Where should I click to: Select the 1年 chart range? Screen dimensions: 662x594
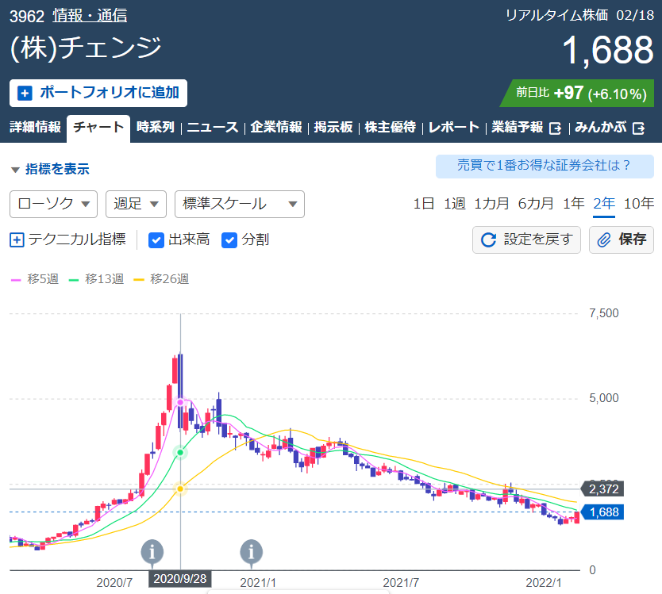tap(574, 204)
